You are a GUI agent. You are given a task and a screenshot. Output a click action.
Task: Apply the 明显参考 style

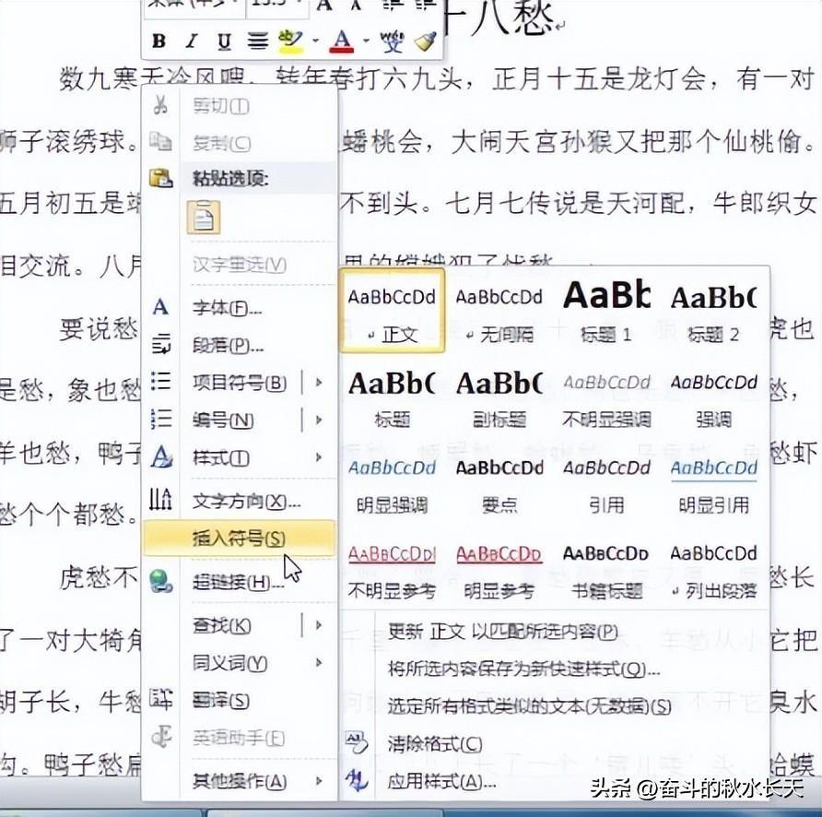coord(499,569)
